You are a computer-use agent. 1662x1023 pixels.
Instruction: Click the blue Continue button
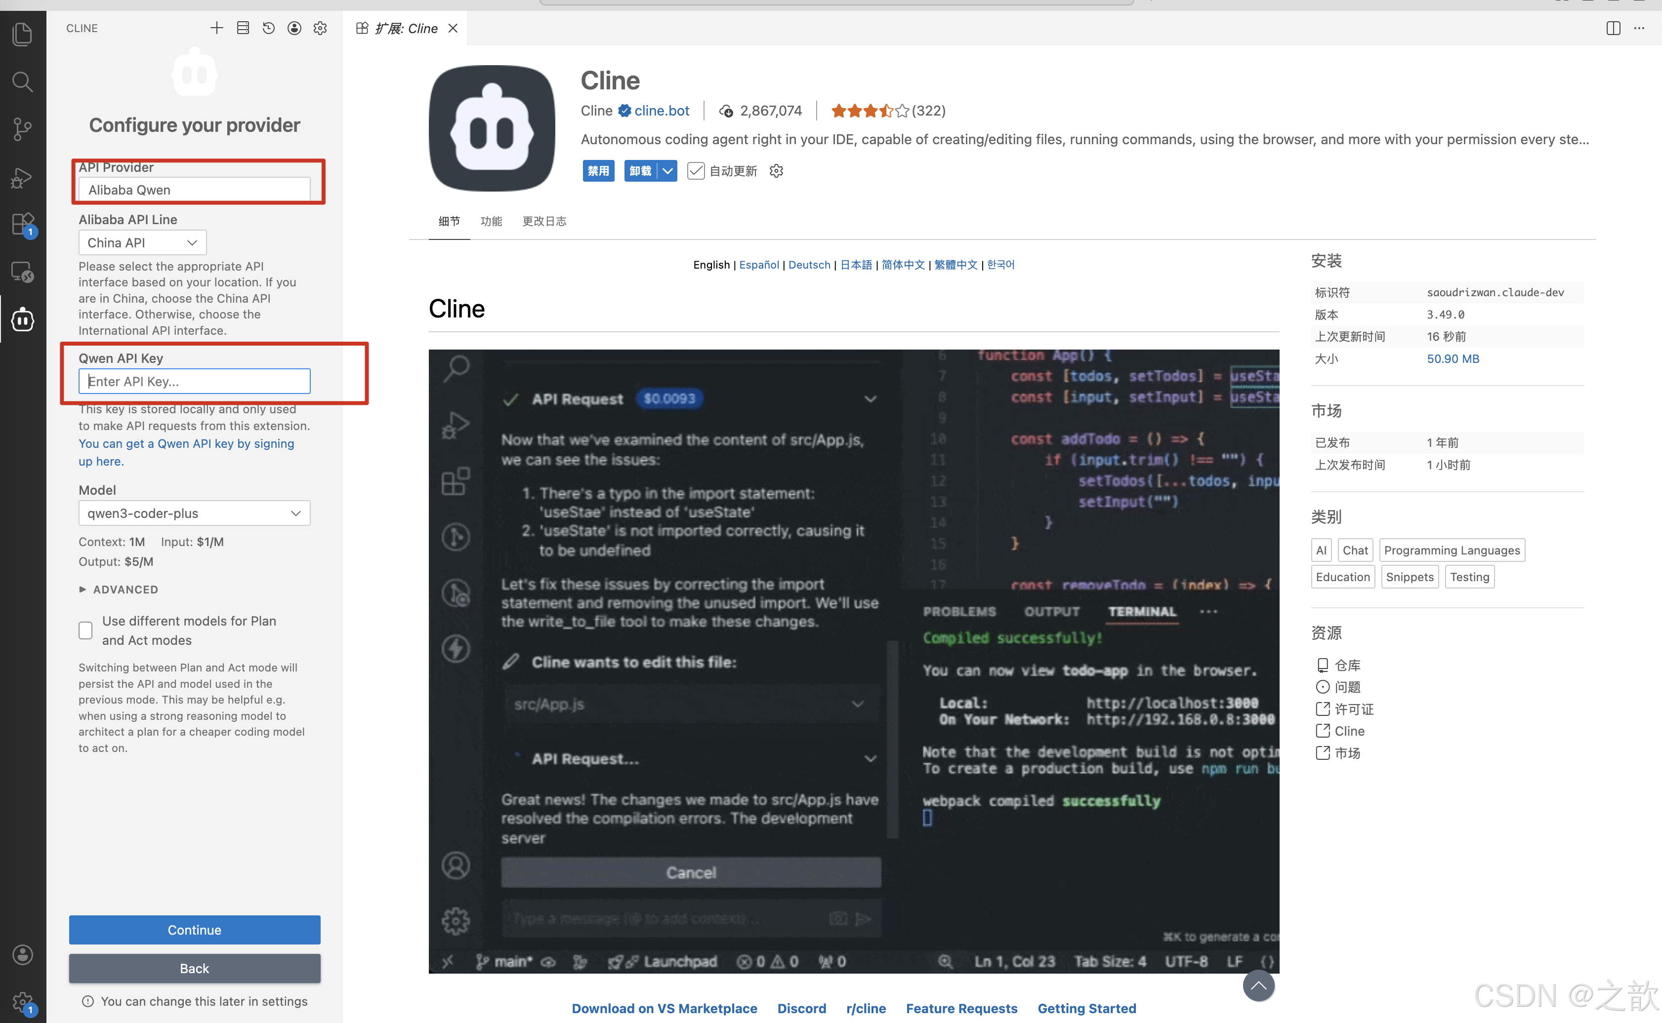click(x=194, y=930)
